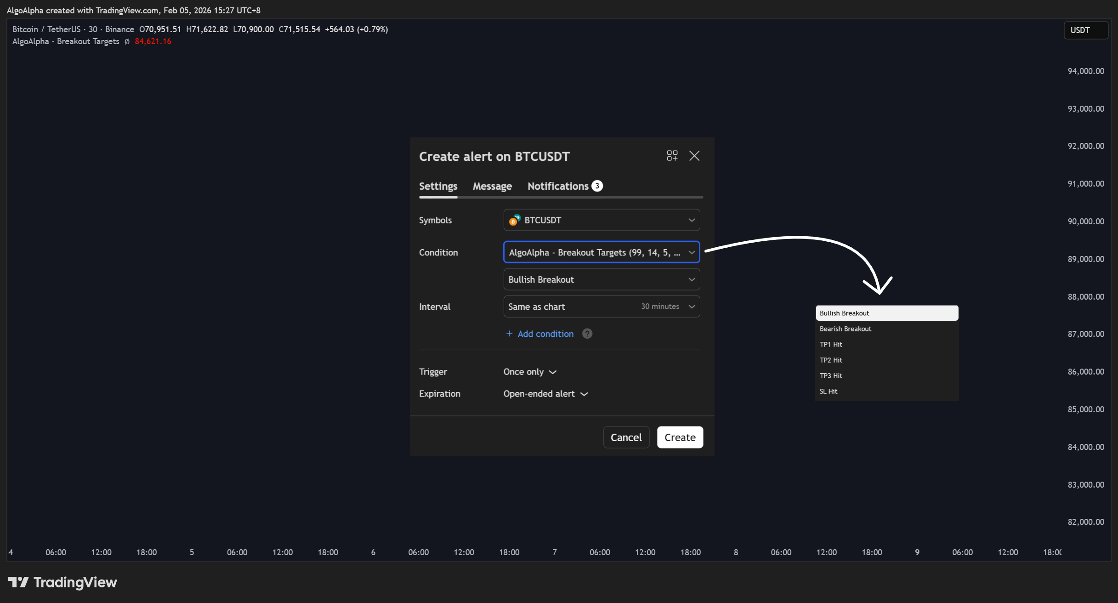The image size is (1118, 603).
Task: Click the indicator's hidden-value symbol
Action: (127, 41)
